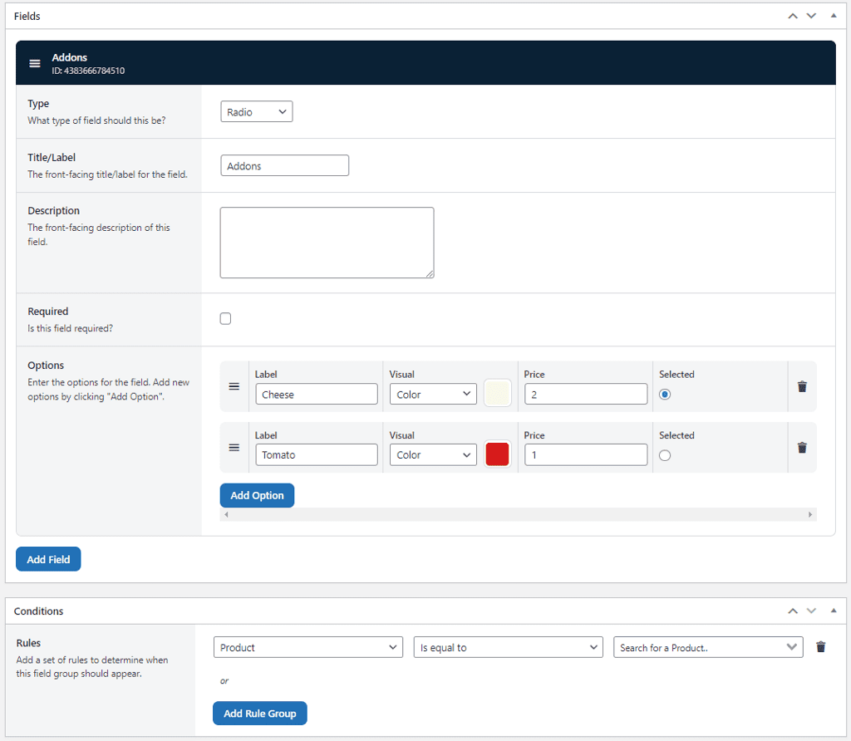Delete the Cheese option with trash icon
The width and height of the screenshot is (851, 741).
coord(802,387)
